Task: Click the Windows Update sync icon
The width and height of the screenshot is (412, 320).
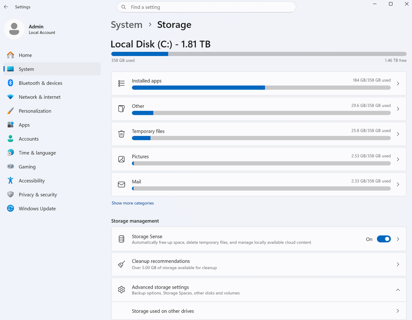Action: [11, 208]
